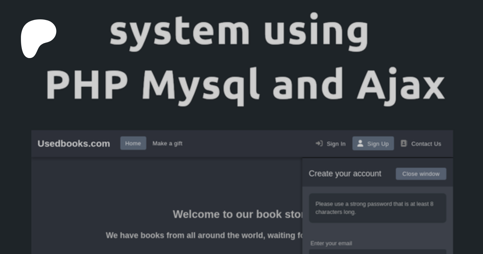Click the PHP Mysql and Ajax title

point(245,85)
